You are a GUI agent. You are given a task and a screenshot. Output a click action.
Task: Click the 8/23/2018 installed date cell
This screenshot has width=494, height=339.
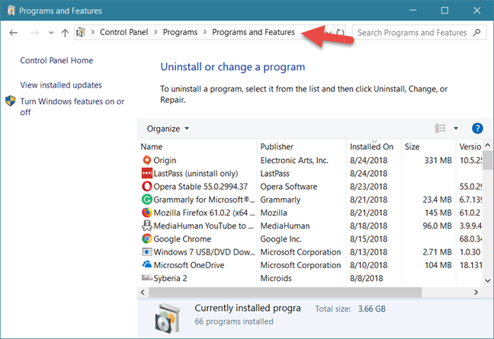point(369,187)
